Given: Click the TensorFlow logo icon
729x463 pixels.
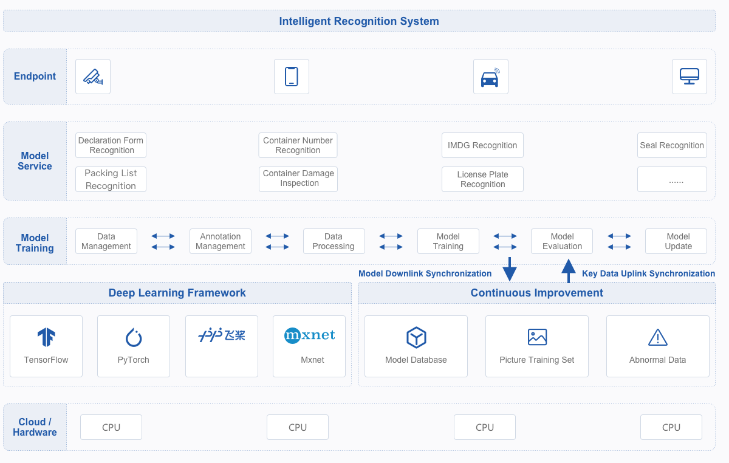Looking at the screenshot, I should [x=46, y=337].
